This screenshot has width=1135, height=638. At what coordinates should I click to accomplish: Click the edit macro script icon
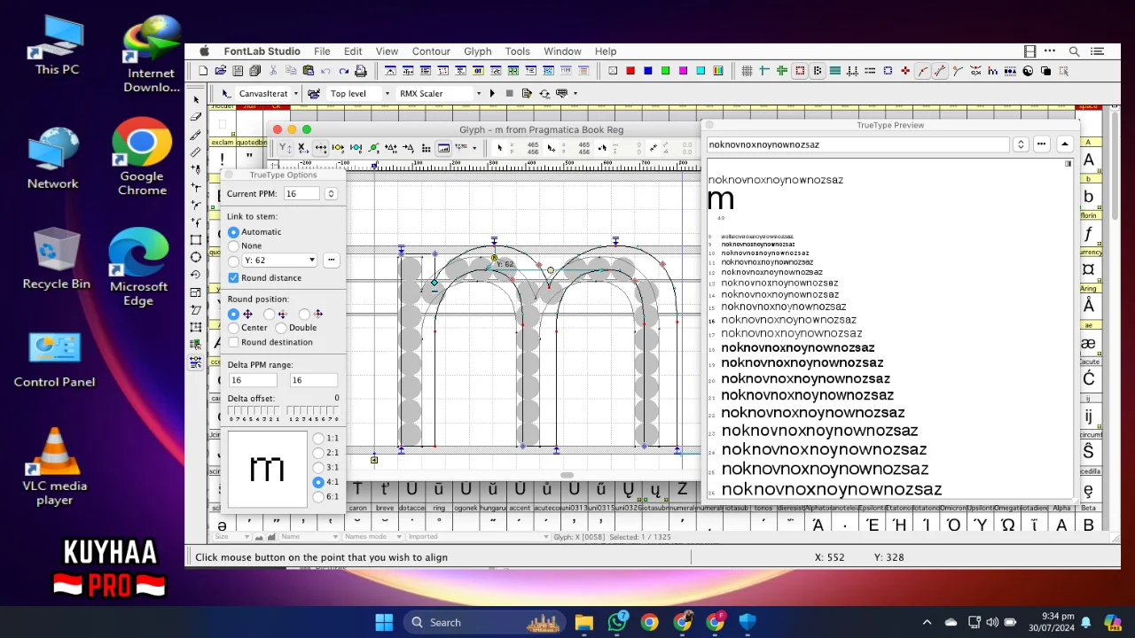point(527,93)
